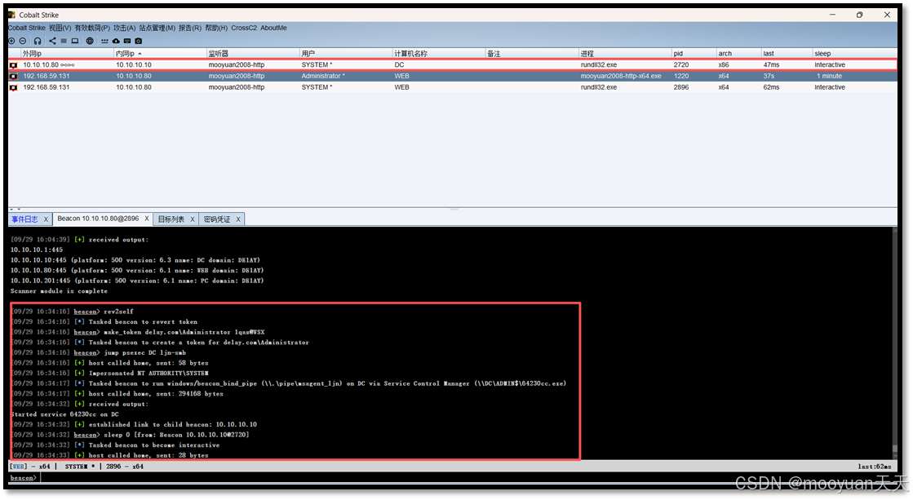Open listeners via the headphones icon

click(x=38, y=41)
